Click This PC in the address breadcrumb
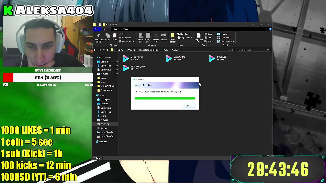Screen dimensions: 326x183 pyautogui.click(x=120, y=50)
